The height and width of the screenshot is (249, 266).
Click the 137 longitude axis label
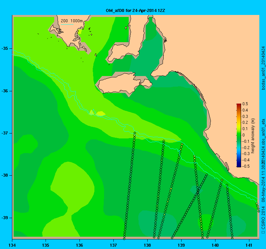pyautogui.click(x=113, y=245)
